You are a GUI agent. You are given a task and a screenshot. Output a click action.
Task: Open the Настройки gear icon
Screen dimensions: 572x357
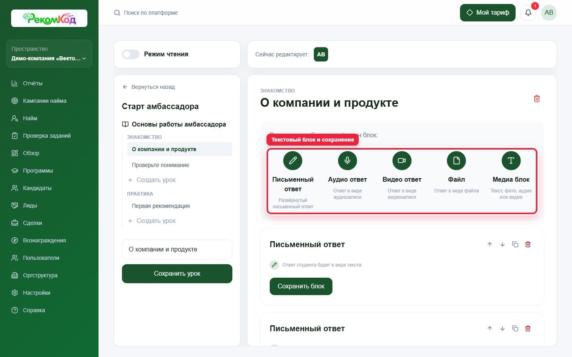click(x=15, y=293)
